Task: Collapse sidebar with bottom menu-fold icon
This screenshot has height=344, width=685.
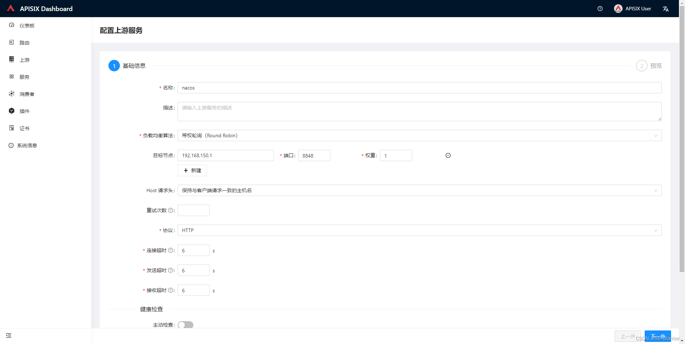Action: pyautogui.click(x=9, y=335)
